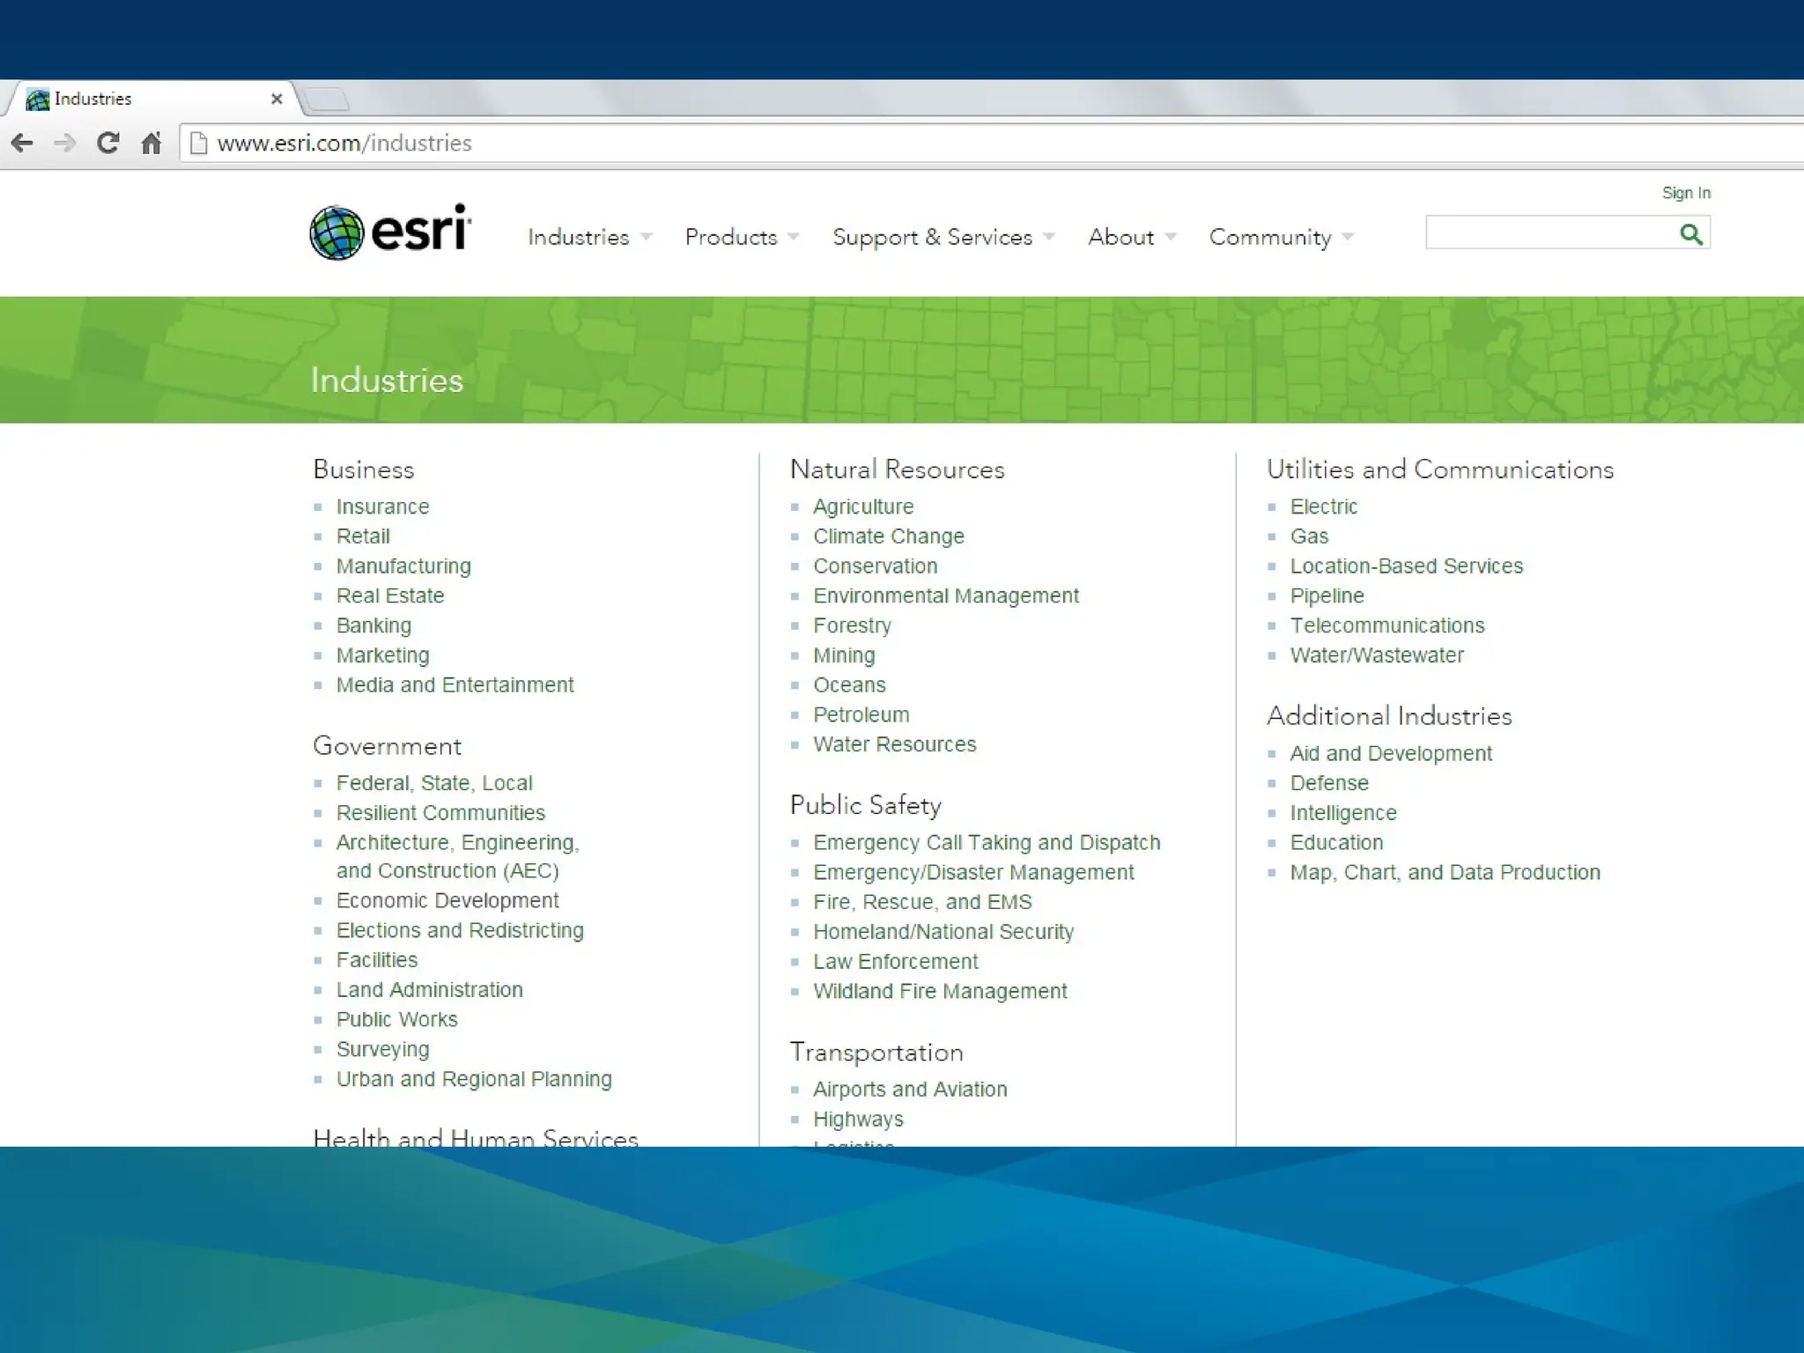Click the Reload page icon
Viewport: 1804px width, 1353px height.
[x=107, y=143]
